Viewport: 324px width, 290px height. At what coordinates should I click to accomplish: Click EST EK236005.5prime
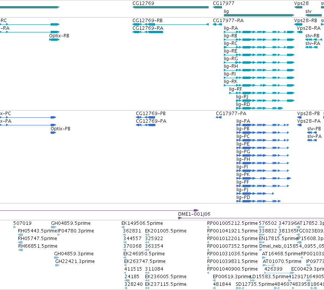tap(166, 277)
